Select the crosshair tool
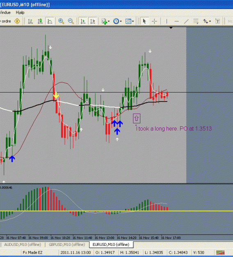This screenshot has width=233, height=257. pos(154,21)
